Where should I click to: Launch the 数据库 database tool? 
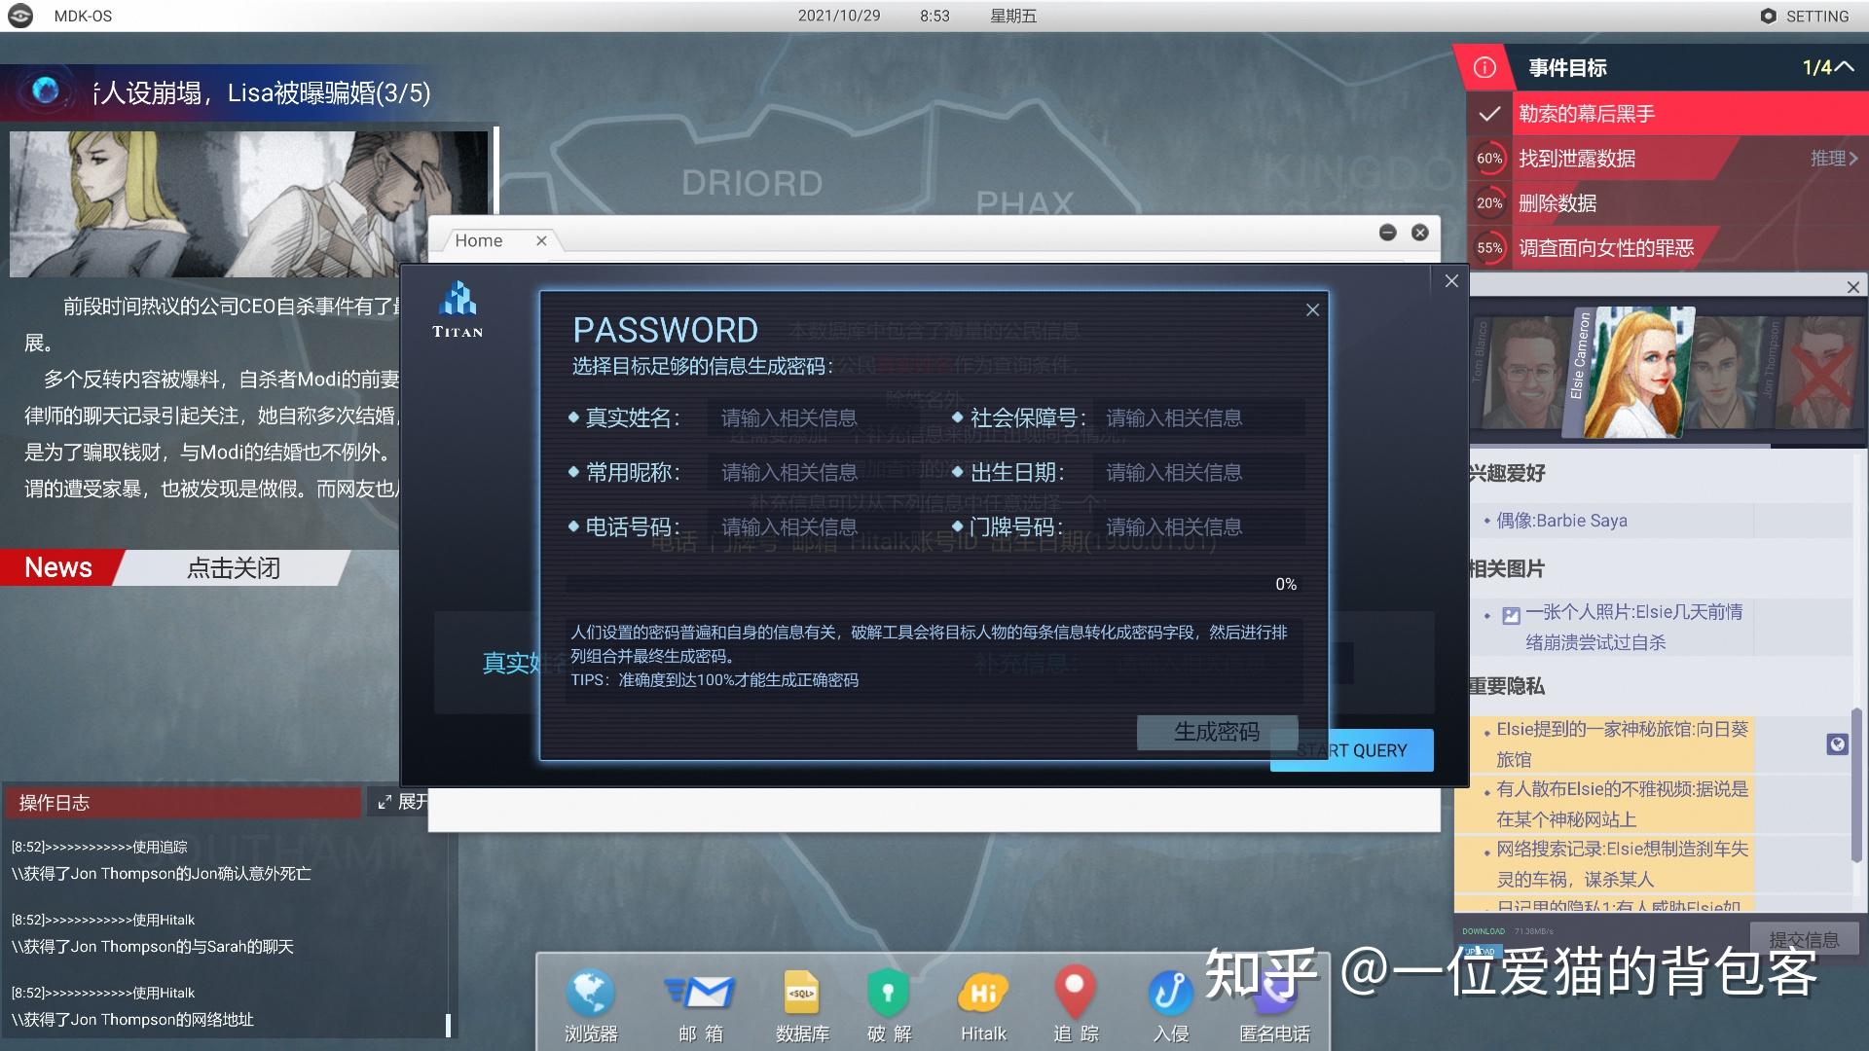pyautogui.click(x=801, y=995)
